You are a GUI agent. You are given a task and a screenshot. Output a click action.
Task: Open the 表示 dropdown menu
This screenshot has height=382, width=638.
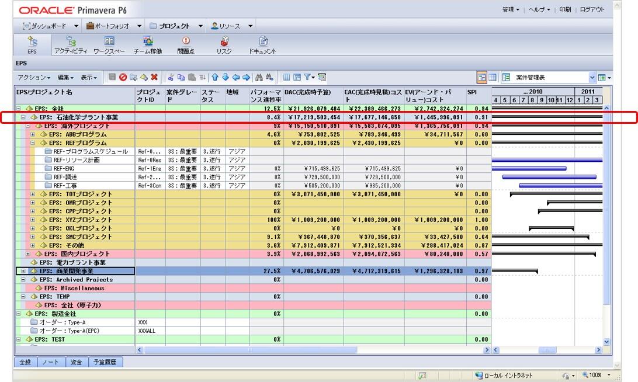coord(89,77)
